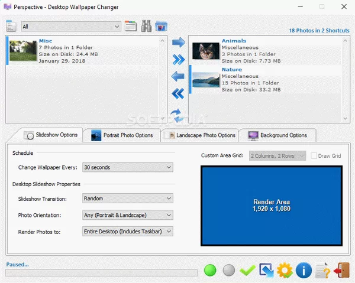Select the Nature shortcut thumbnail

tap(206, 80)
